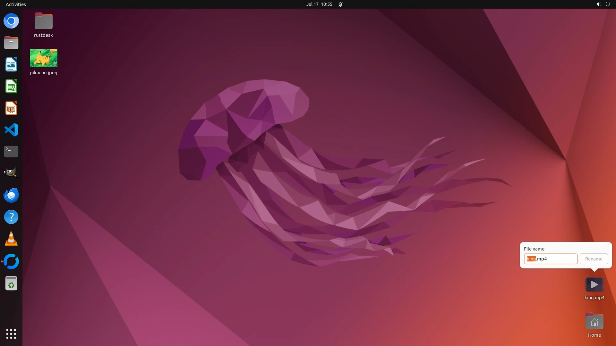Viewport: 616px width, 346px height.
Task: Open GIMP image editor icon
Action: coord(11,173)
